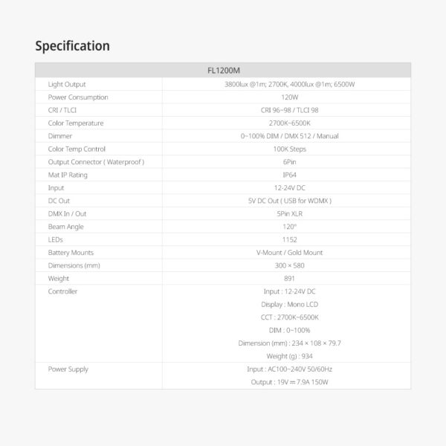Select the 2700K~6500K color temperature value

click(x=290, y=123)
